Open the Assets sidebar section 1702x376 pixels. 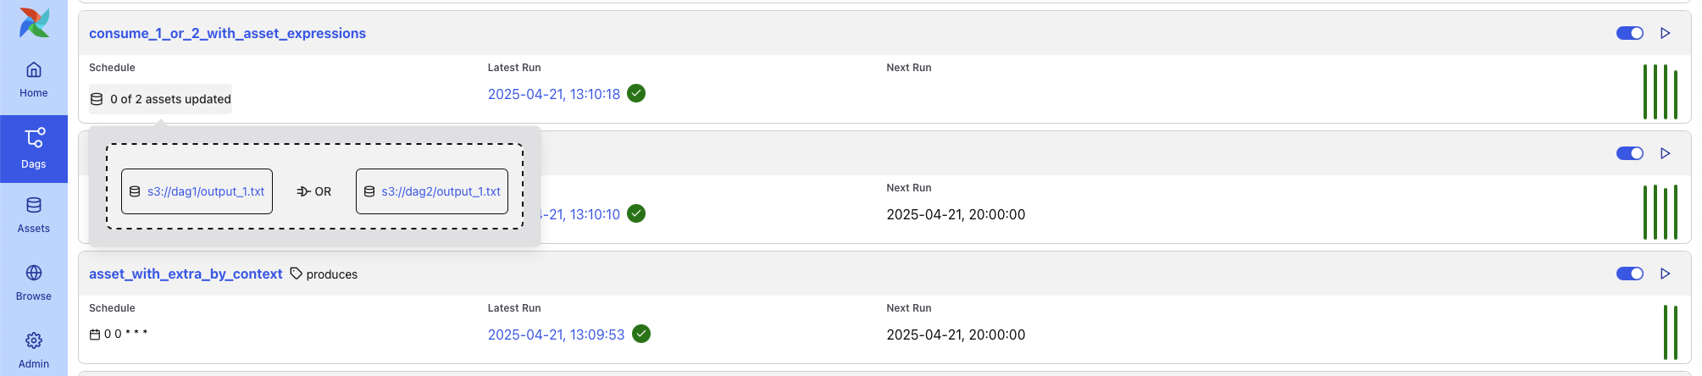34,215
